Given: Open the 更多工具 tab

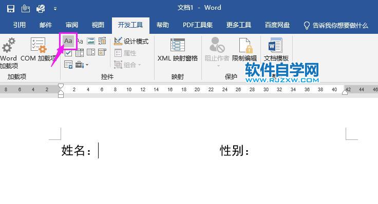Looking at the screenshot, I should [x=239, y=25].
